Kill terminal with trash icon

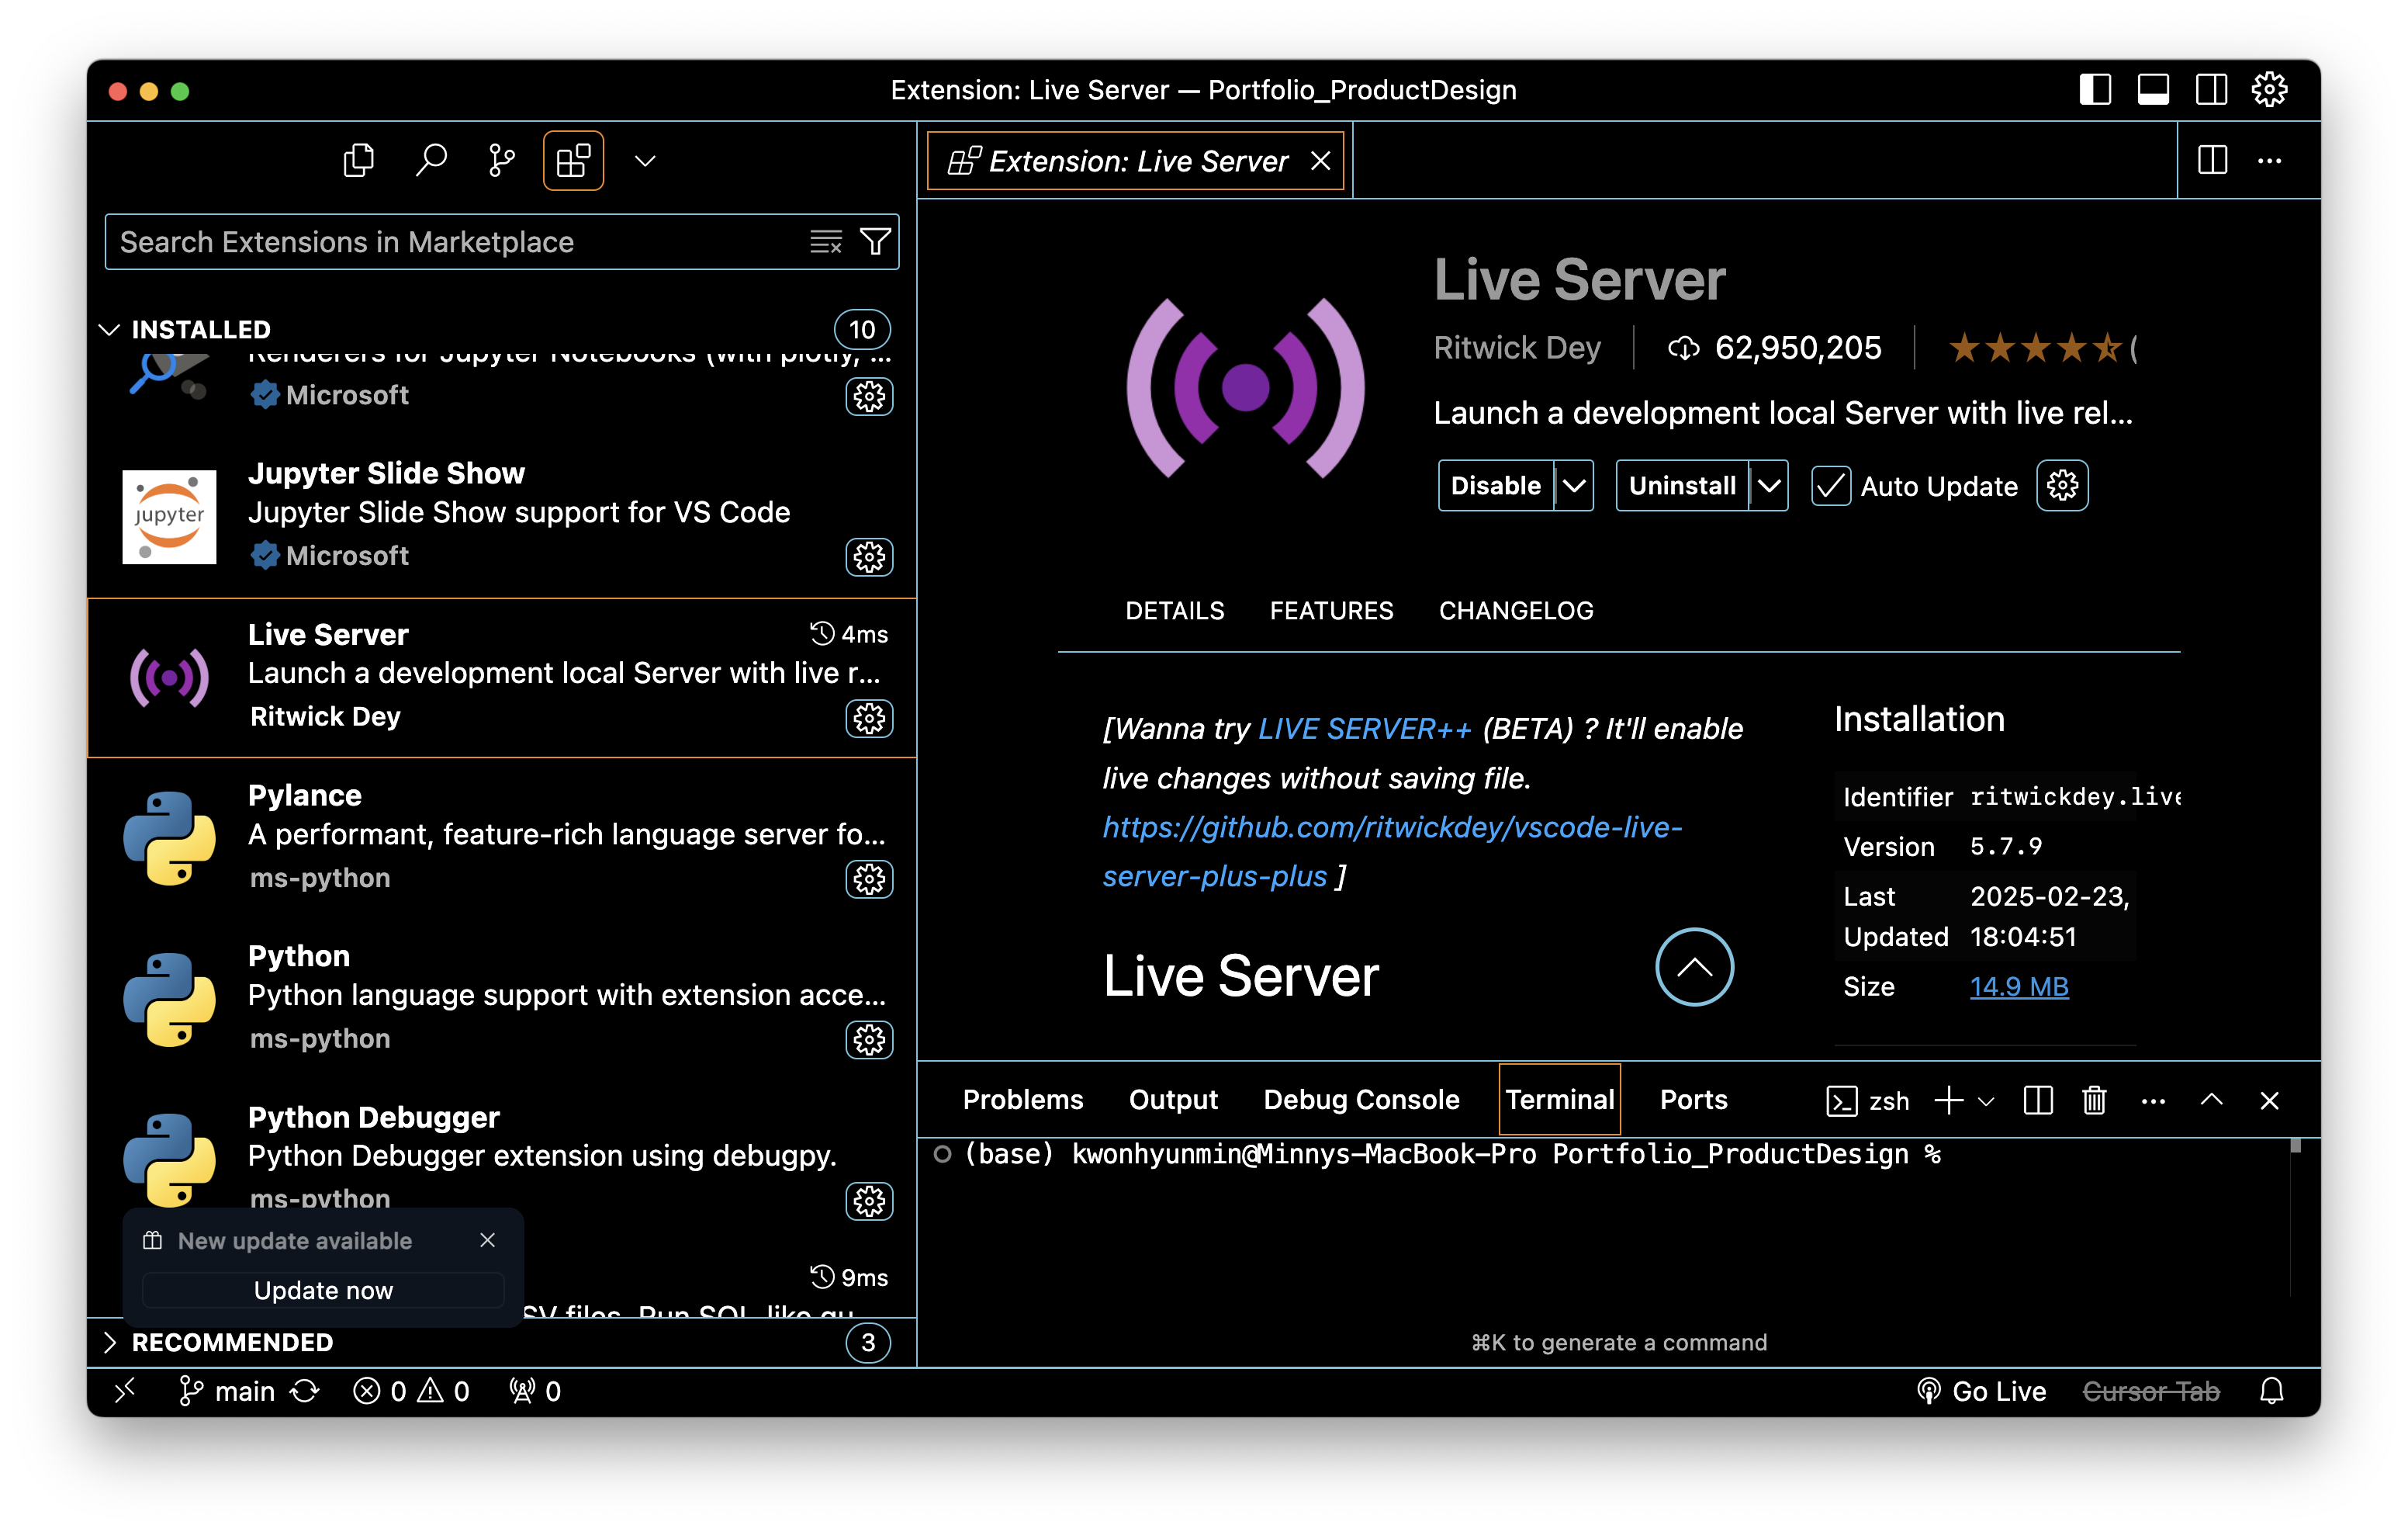[x=2094, y=1100]
